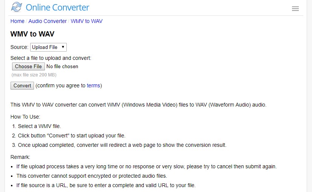
Task: Click the WMV to WAV page heading
Action: coord(32,34)
